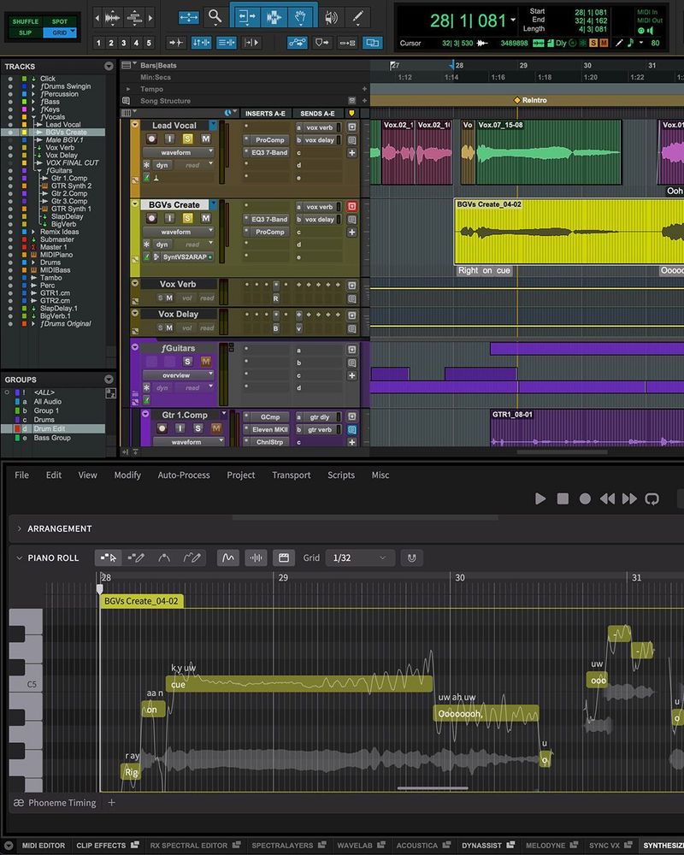Click the snap magnet icon
Screen dimensions: 684x855
click(411, 557)
